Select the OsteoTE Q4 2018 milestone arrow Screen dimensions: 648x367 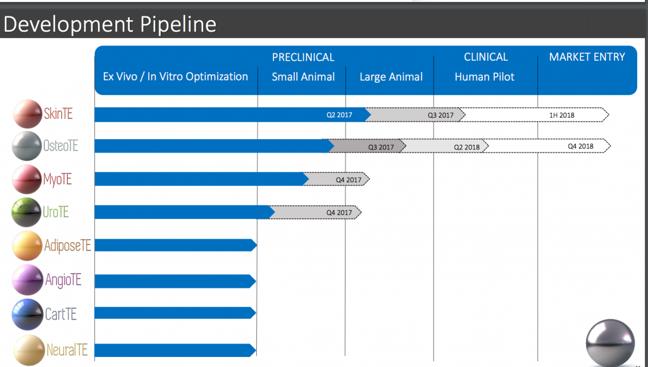pyautogui.click(x=547, y=146)
